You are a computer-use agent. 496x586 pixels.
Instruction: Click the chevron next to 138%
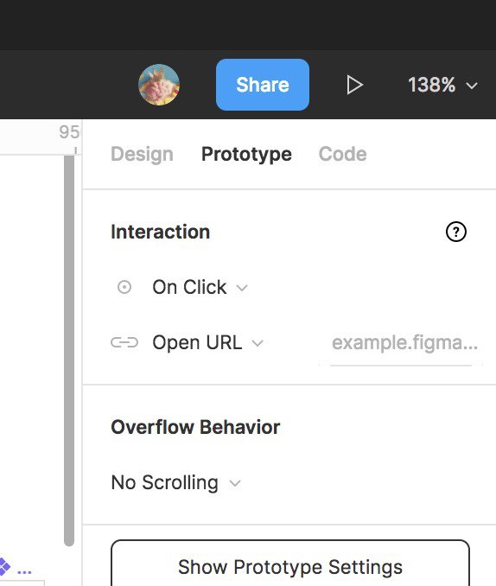pos(472,86)
